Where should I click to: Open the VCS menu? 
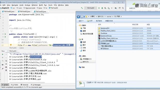(55, 5)
